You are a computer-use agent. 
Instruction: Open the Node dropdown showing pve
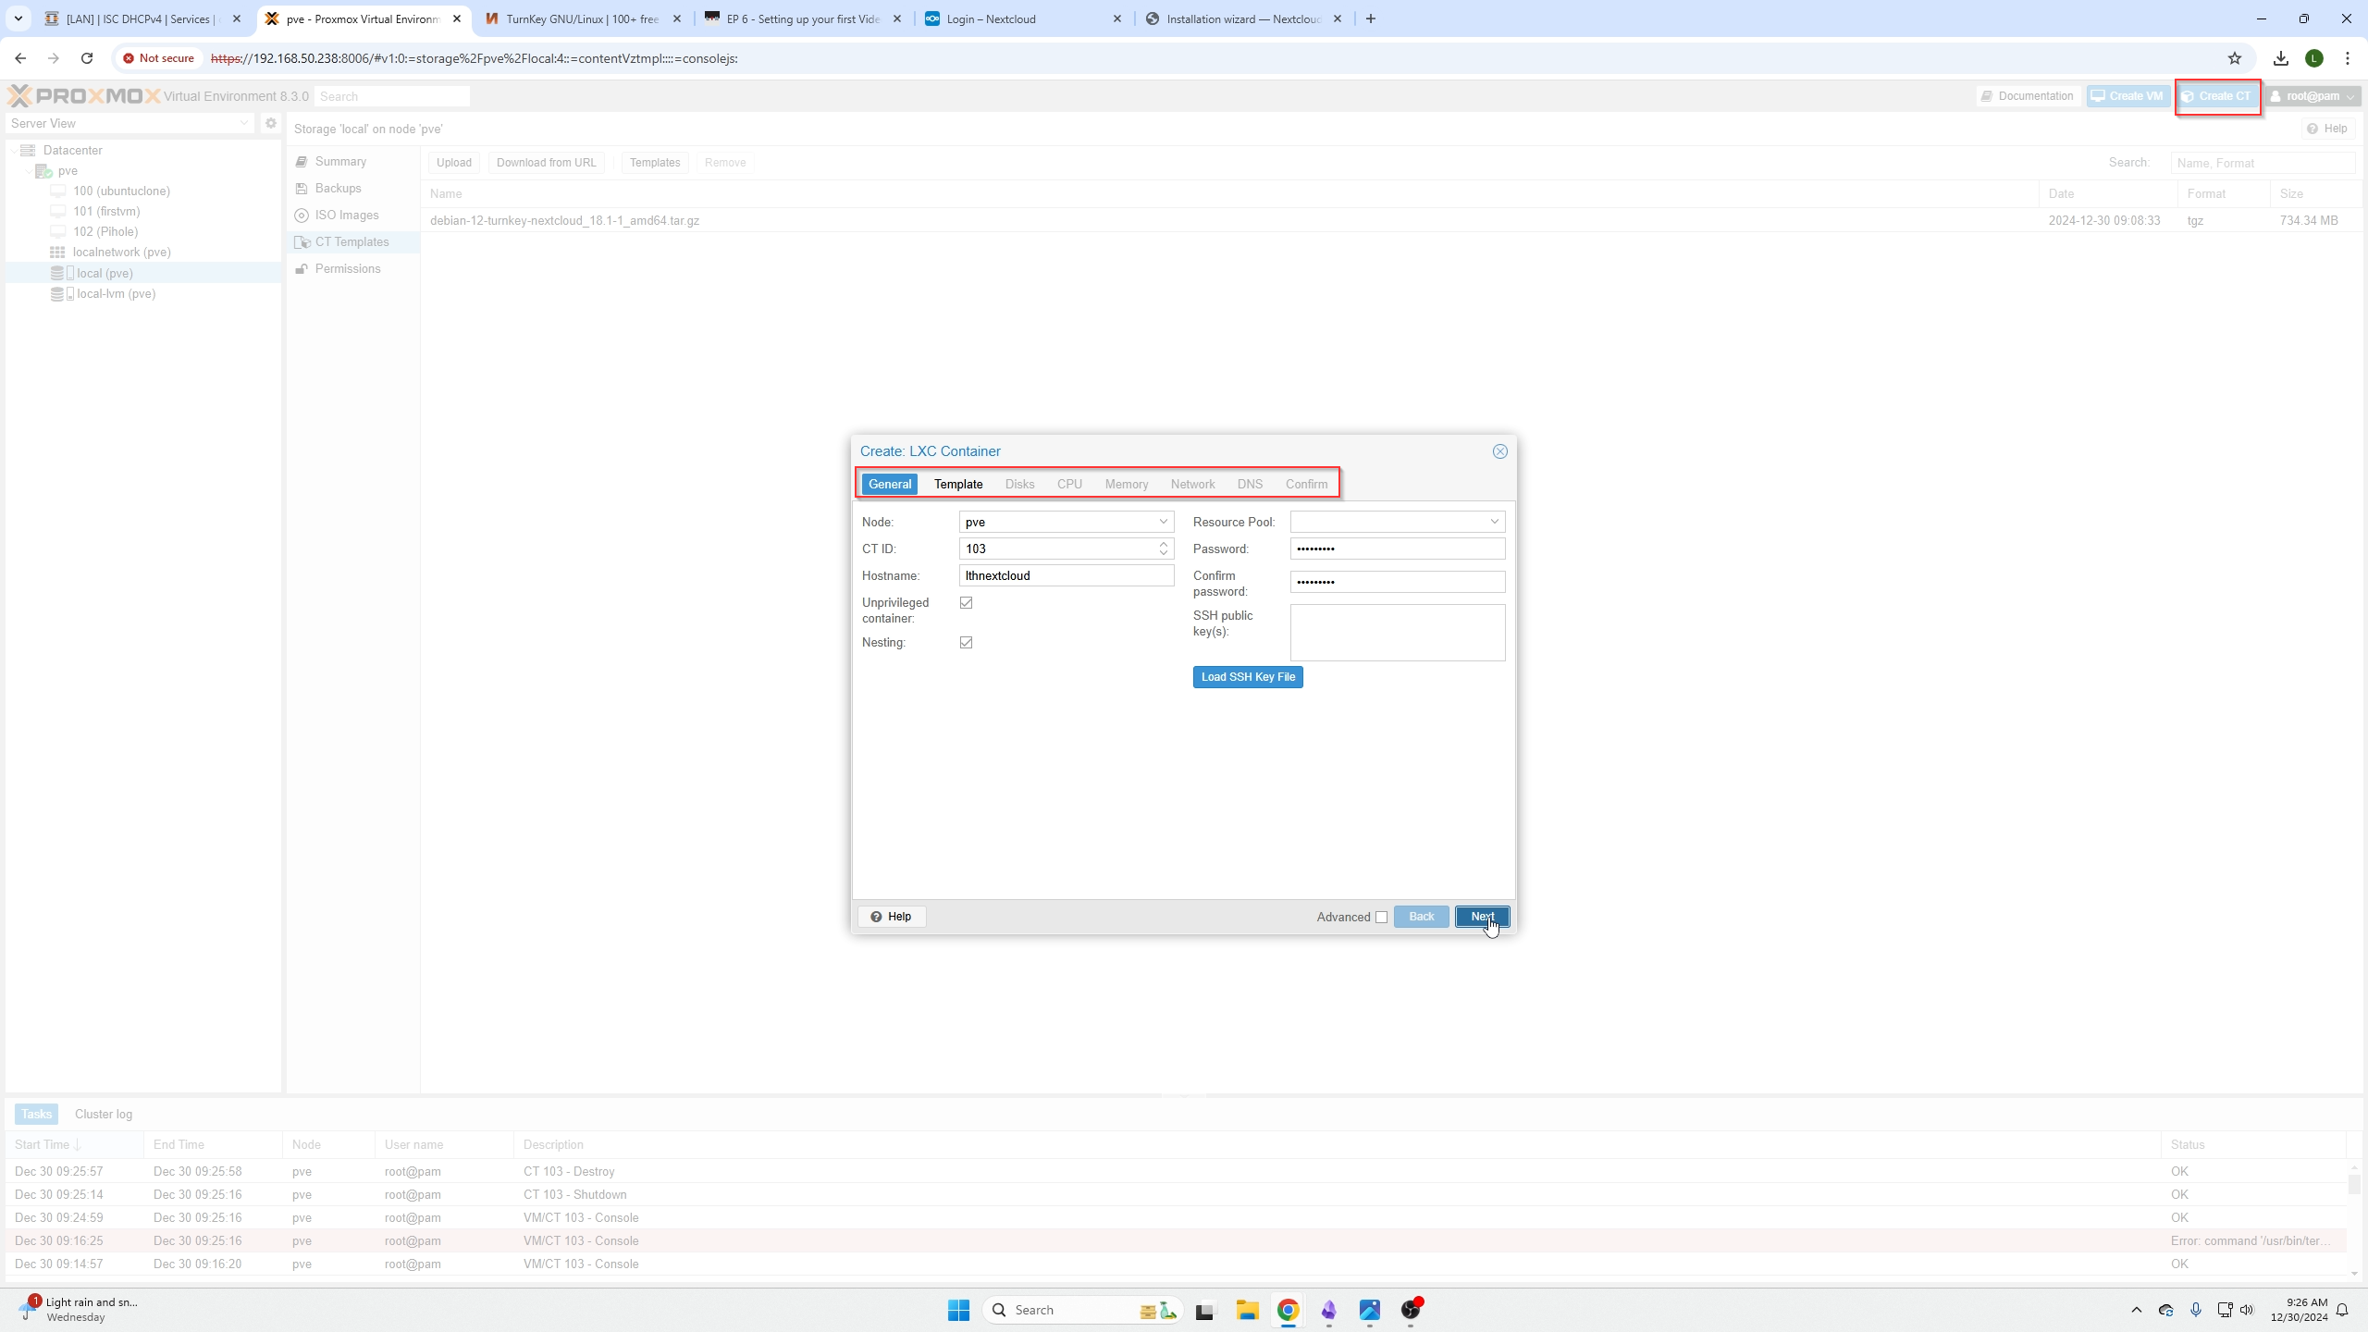[1163, 522]
